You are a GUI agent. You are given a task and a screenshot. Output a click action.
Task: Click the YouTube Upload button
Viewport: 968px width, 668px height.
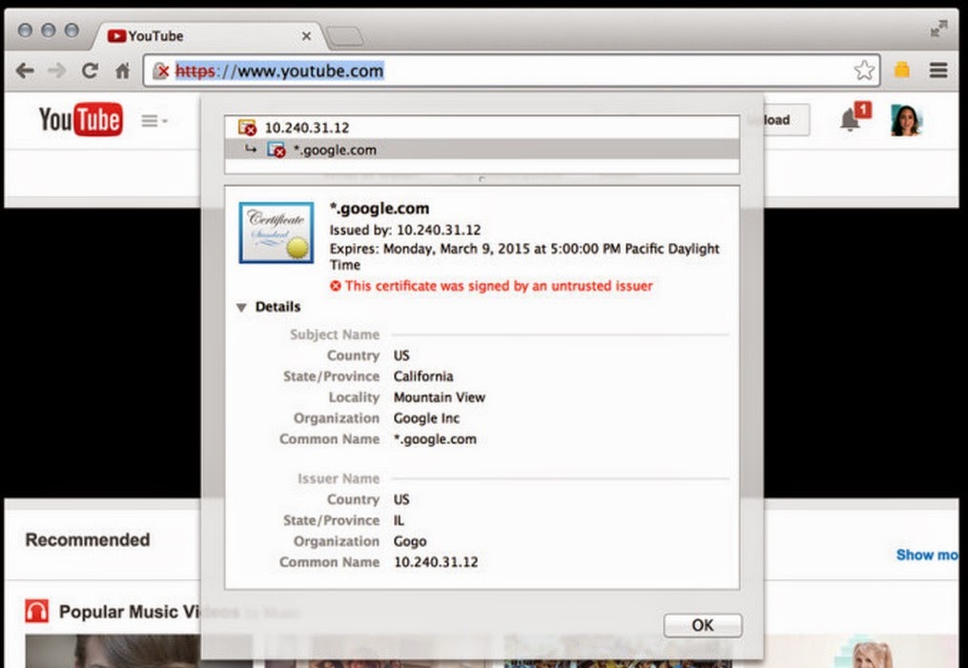tap(785, 120)
